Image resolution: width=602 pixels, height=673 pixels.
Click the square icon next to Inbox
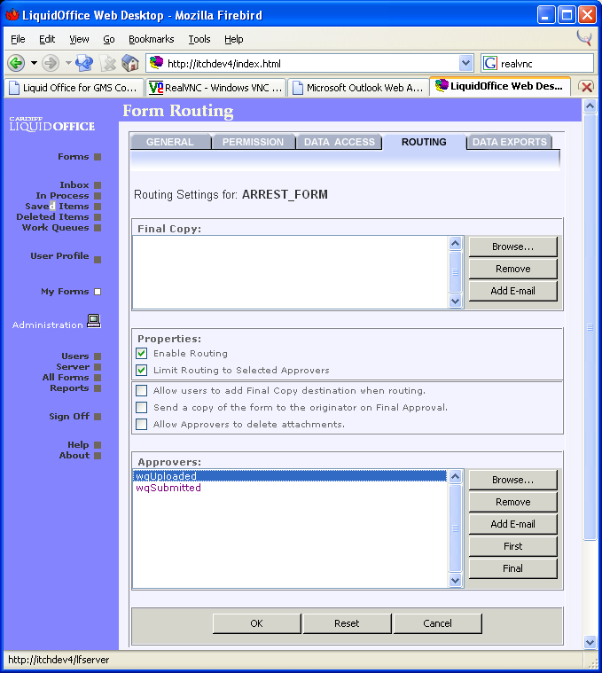point(98,185)
